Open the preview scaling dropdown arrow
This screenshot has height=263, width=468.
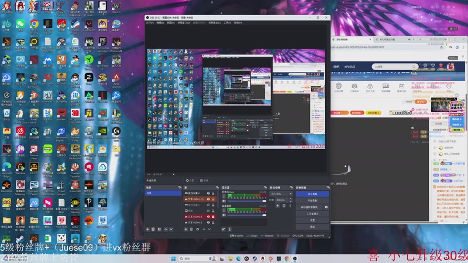pyautogui.click(x=173, y=174)
